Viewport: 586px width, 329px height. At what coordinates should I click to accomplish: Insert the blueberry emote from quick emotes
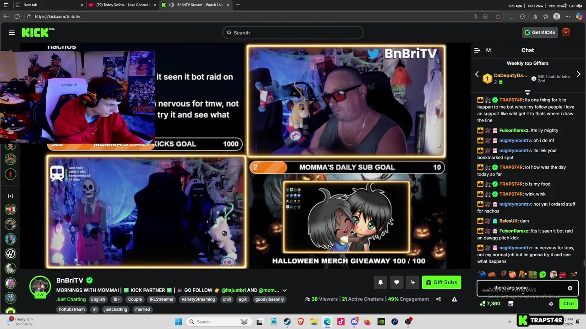(482, 275)
